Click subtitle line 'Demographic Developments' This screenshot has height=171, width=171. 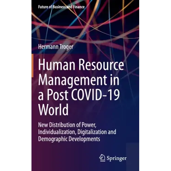(x=69, y=139)
